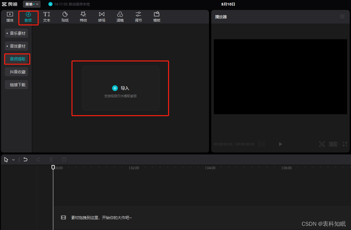Open the Media (媒体) tab
This screenshot has width=351, height=230.
pos(10,17)
